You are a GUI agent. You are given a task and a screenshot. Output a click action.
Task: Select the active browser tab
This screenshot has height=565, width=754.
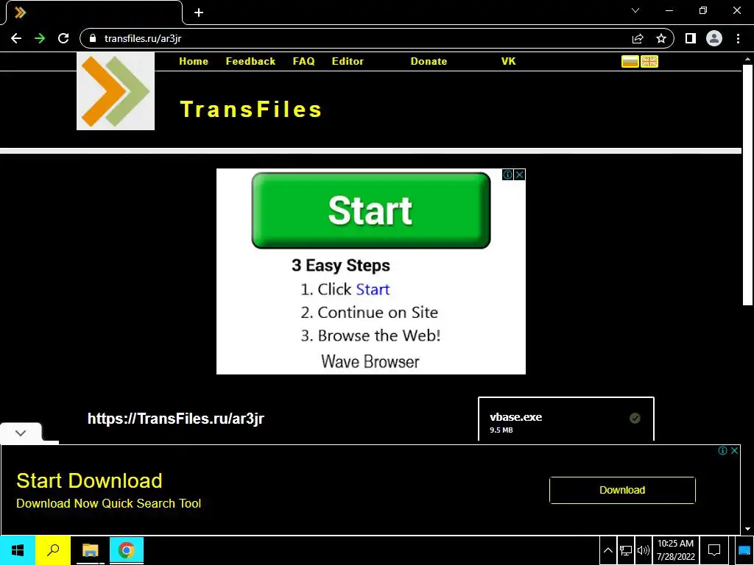[x=94, y=13]
